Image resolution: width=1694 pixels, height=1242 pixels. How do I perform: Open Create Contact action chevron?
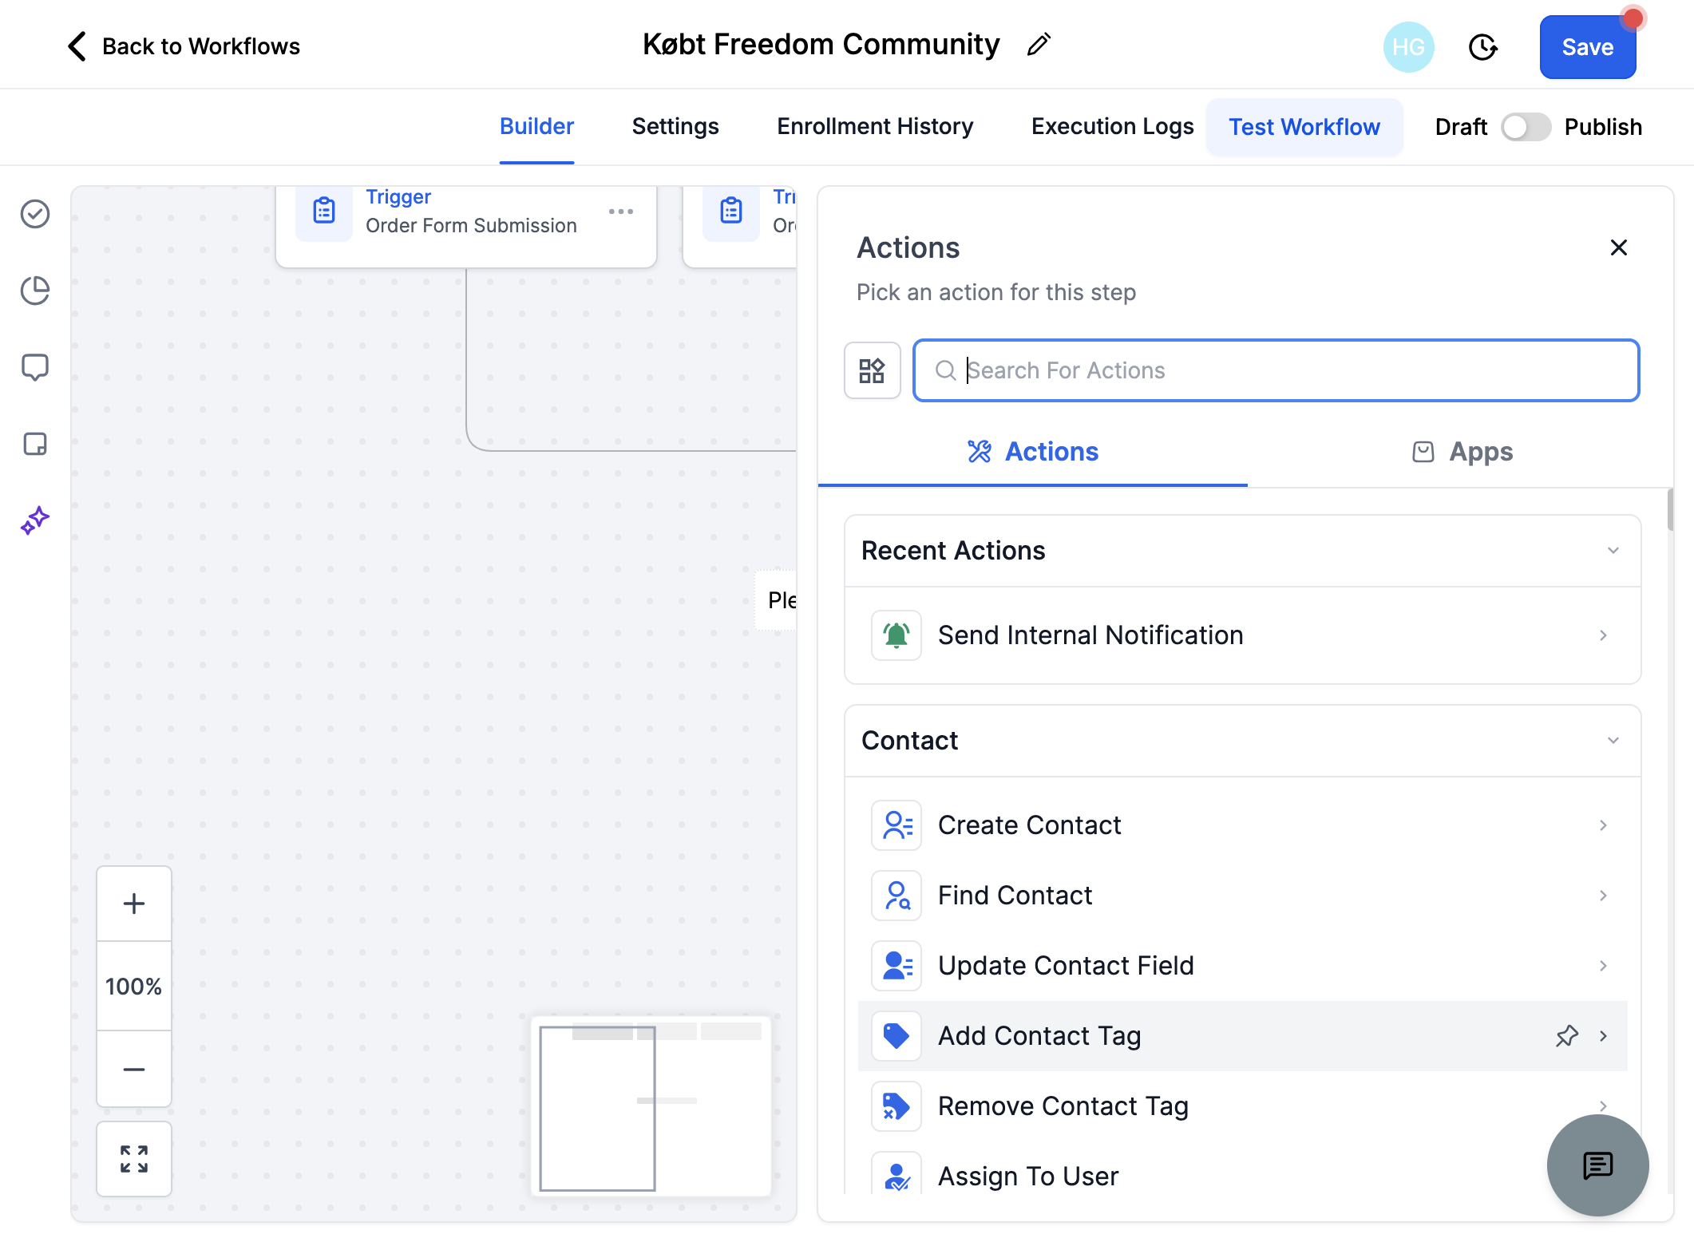[1603, 825]
